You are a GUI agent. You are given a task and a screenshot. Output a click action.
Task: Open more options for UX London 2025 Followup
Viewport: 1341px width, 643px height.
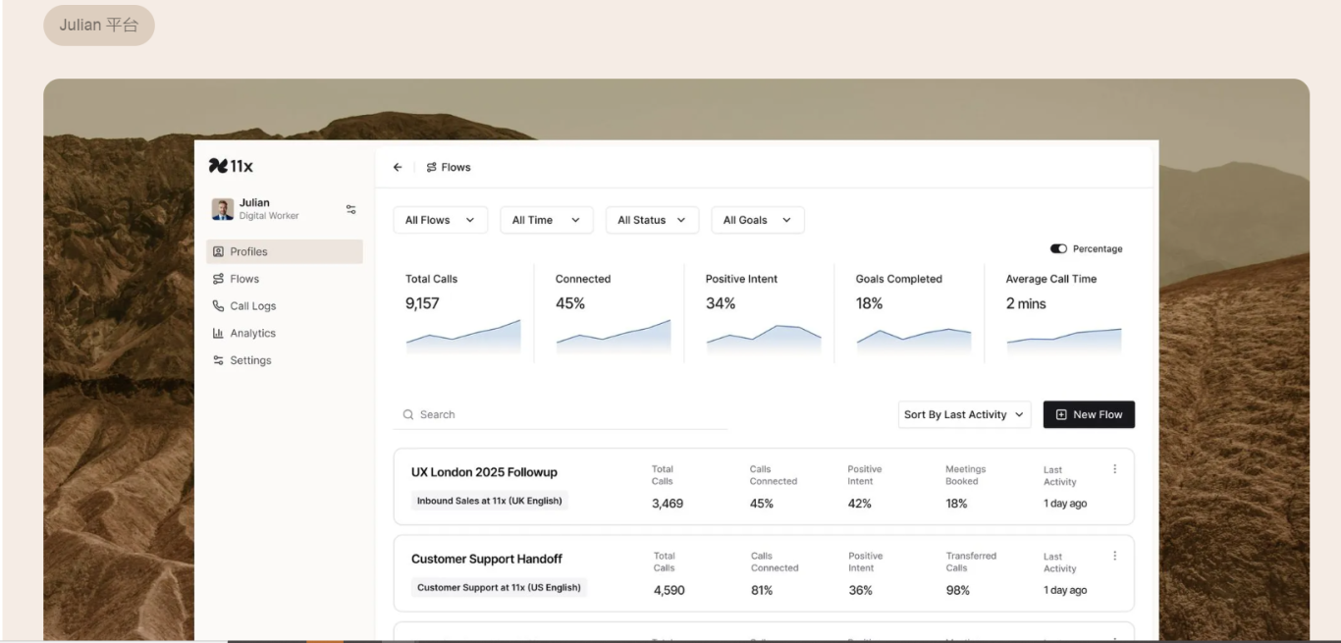coord(1114,469)
